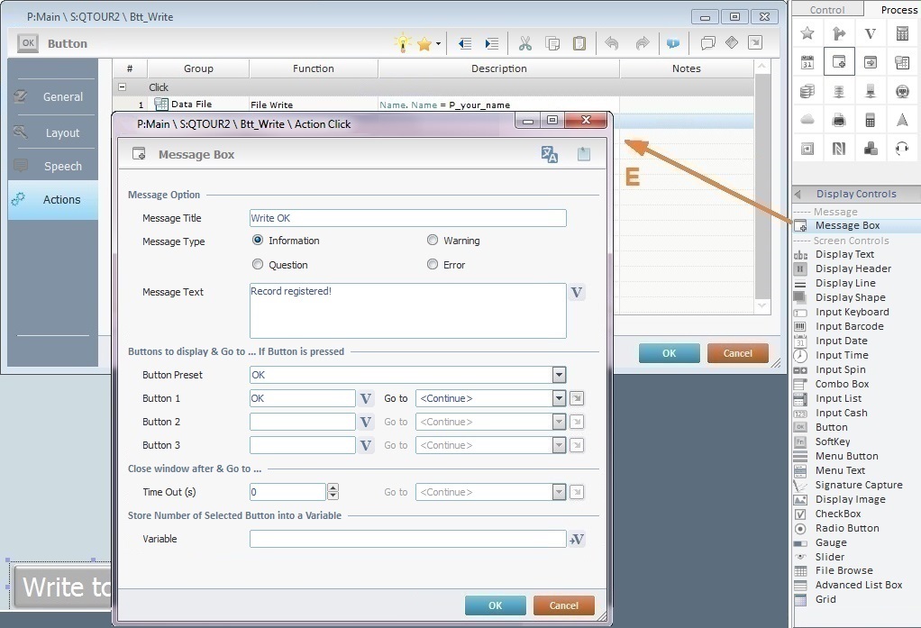Select the Question message type
This screenshot has width=921, height=628.
(258, 265)
